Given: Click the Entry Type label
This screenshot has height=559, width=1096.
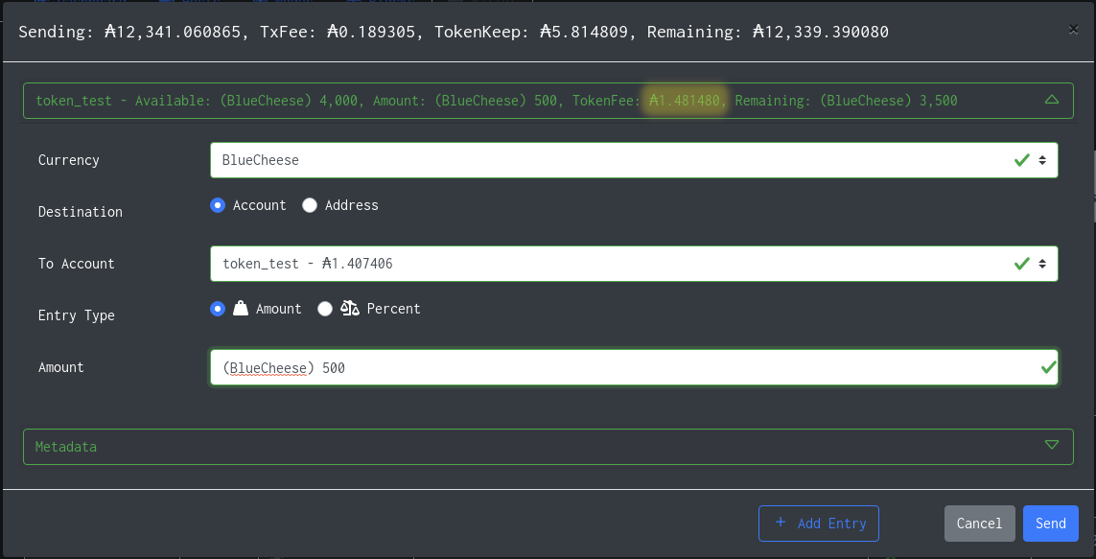Looking at the screenshot, I should point(76,315).
